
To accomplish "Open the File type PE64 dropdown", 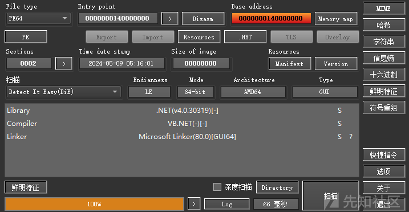I will click(39, 18).
